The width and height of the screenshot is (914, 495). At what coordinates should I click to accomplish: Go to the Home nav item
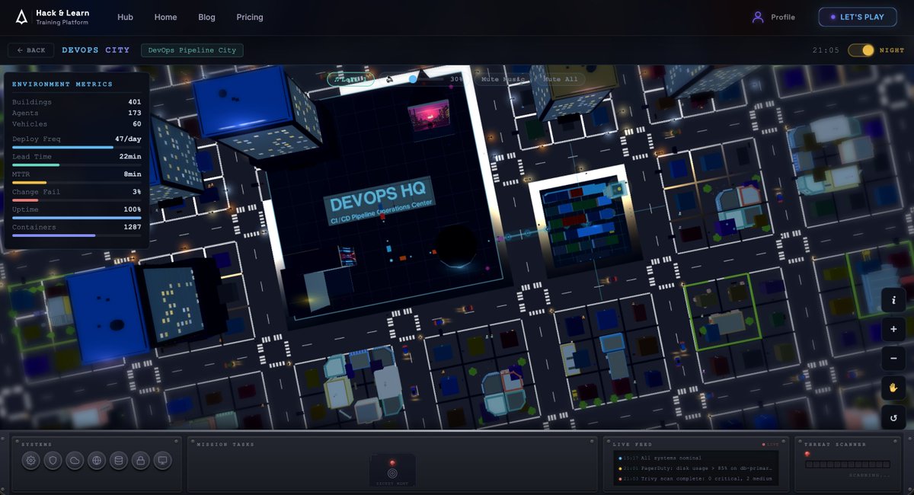[165, 17]
